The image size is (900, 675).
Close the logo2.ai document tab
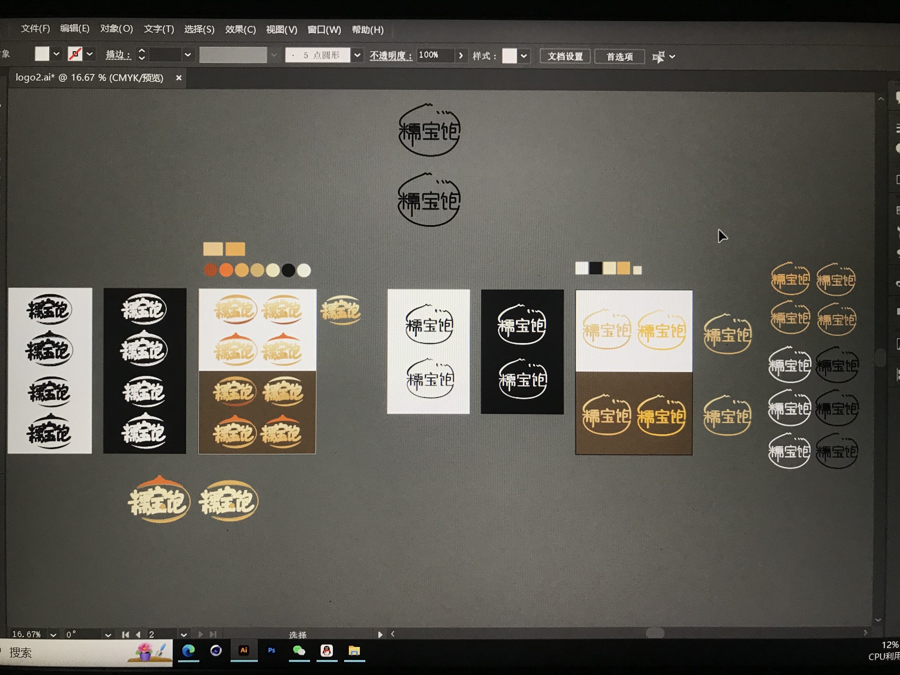pyautogui.click(x=178, y=78)
